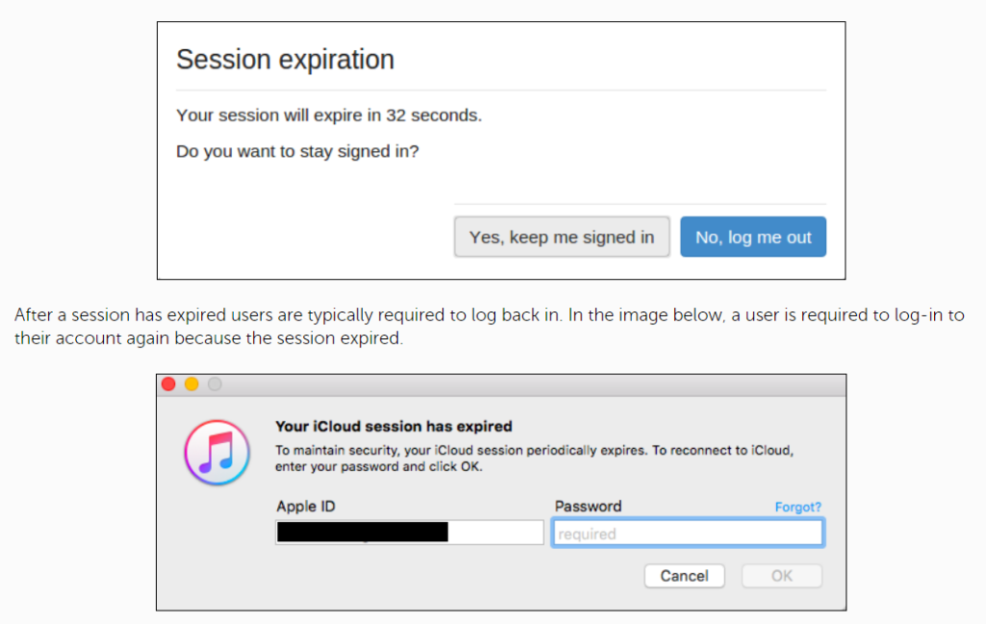Click the gray disabled zoom button

point(215,384)
